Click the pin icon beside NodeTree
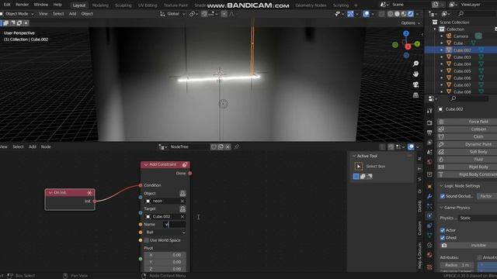Screen dimensions: 497x279 click(x=236, y=146)
